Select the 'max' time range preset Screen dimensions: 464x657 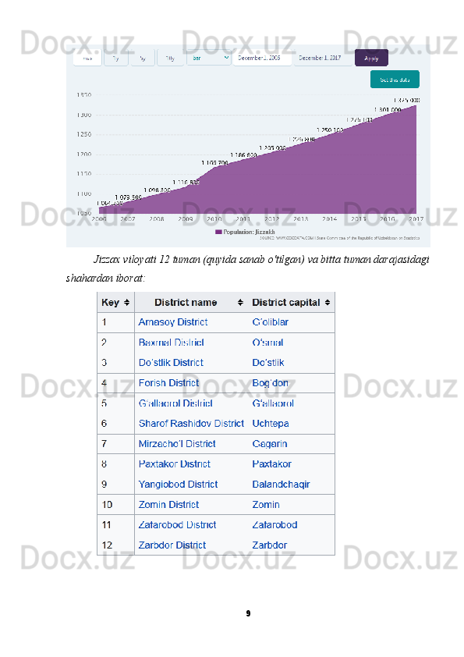pyautogui.click(x=87, y=58)
